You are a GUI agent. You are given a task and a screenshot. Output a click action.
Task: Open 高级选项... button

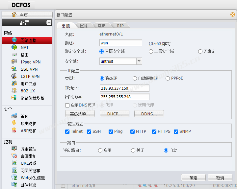pyautogui.click(x=80, y=114)
